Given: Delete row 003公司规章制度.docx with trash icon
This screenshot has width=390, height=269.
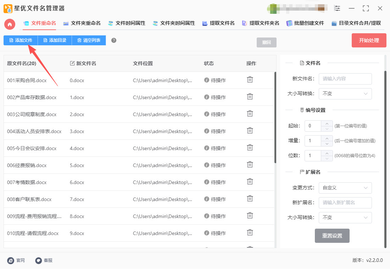Looking at the screenshot, I should 250,114.
